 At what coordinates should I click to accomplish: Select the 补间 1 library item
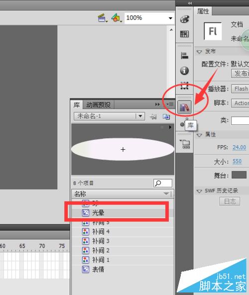[x=123, y=260]
